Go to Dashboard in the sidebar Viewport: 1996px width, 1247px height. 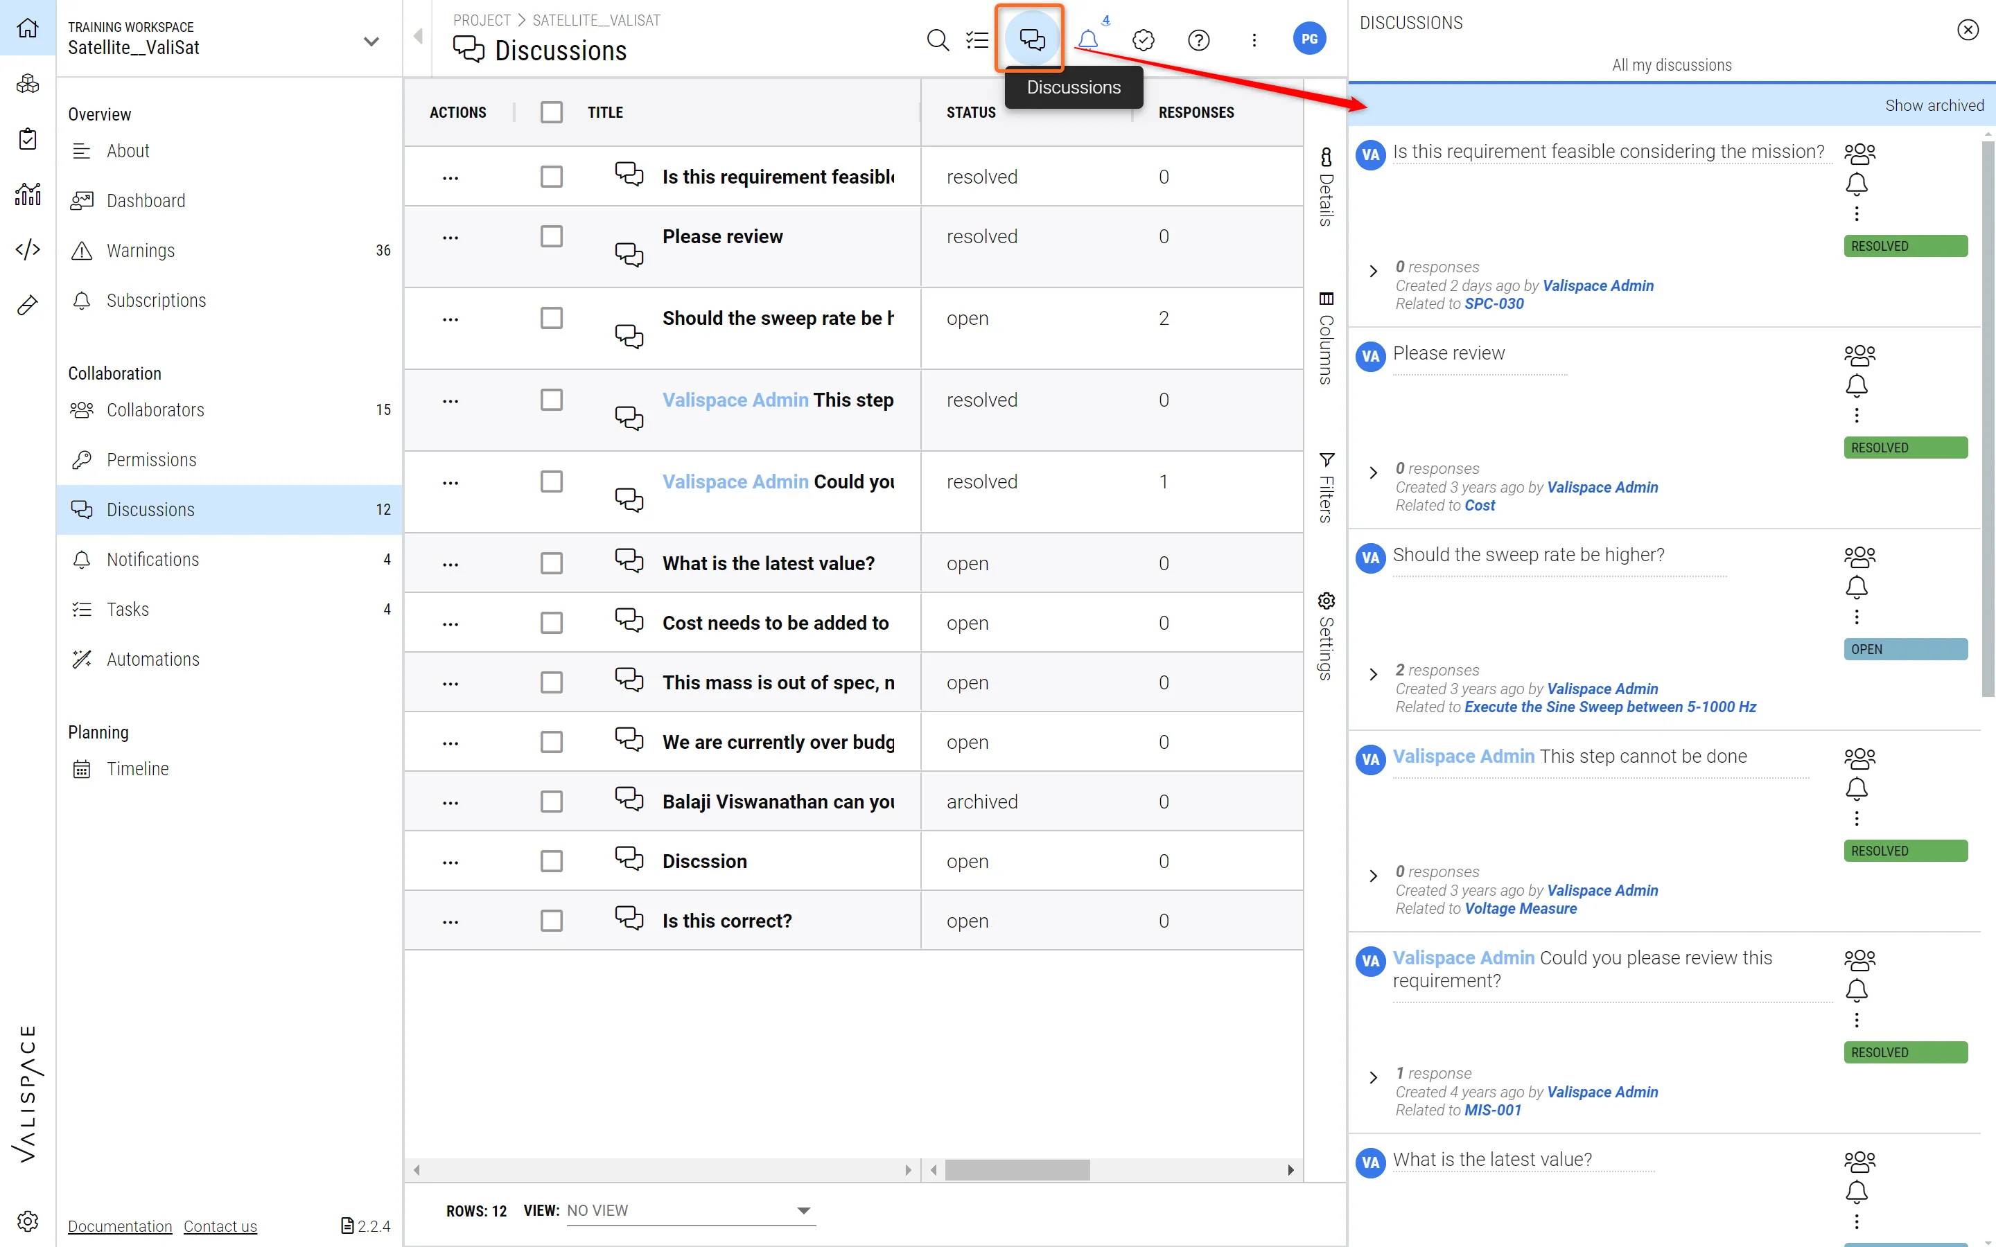pos(229,200)
